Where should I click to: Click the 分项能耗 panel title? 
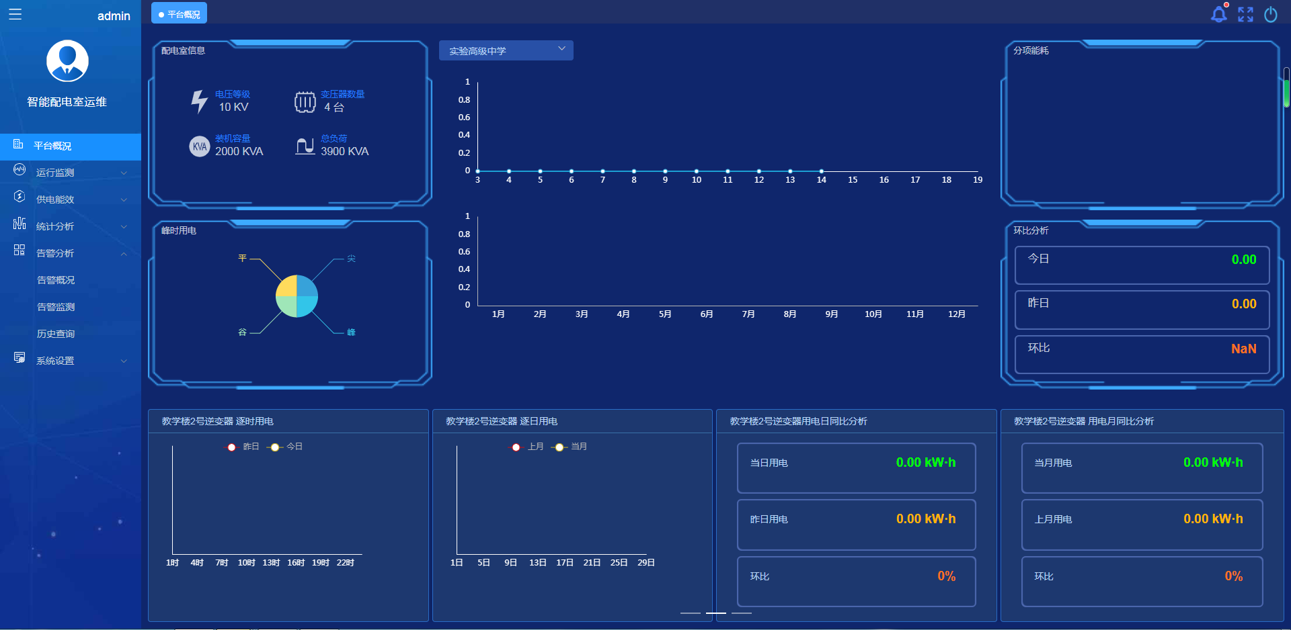(1031, 50)
